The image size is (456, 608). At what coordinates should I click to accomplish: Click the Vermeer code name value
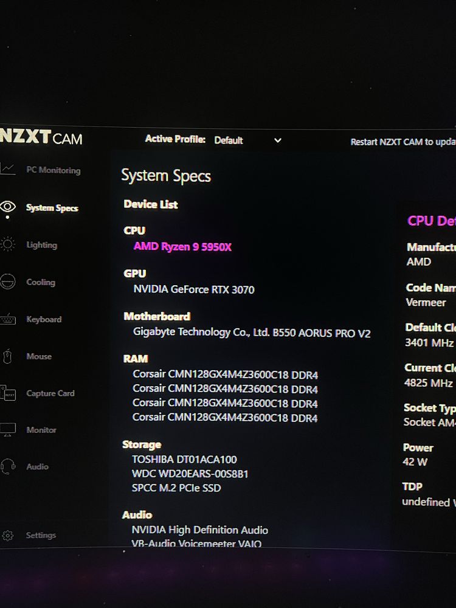[426, 302]
